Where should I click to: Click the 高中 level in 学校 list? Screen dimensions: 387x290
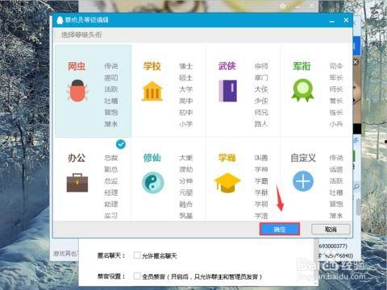click(x=186, y=101)
